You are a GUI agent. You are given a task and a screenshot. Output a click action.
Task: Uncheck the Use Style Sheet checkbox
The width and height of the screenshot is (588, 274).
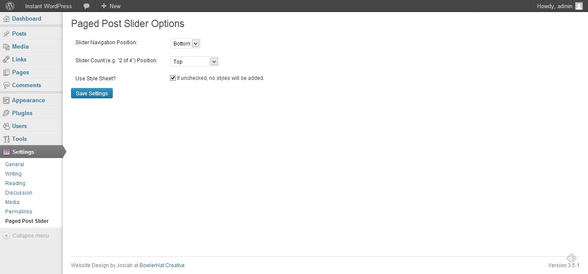point(173,78)
